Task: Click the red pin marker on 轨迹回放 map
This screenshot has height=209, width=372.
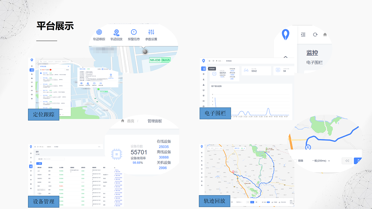Action: click(x=233, y=171)
